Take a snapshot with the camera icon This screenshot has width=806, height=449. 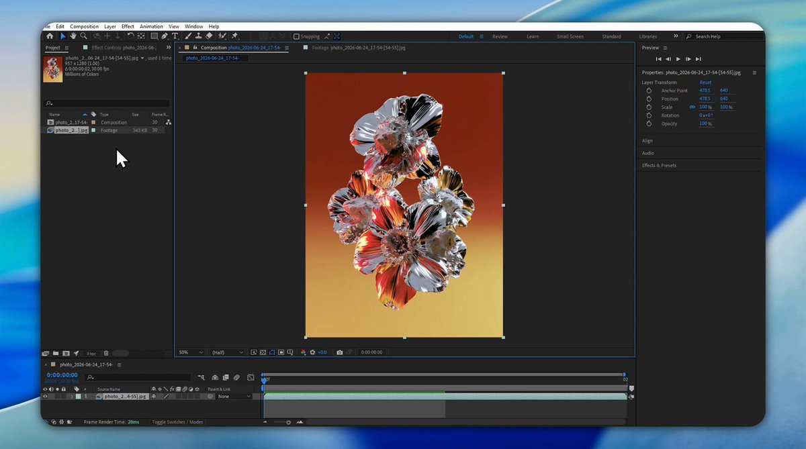click(x=340, y=352)
